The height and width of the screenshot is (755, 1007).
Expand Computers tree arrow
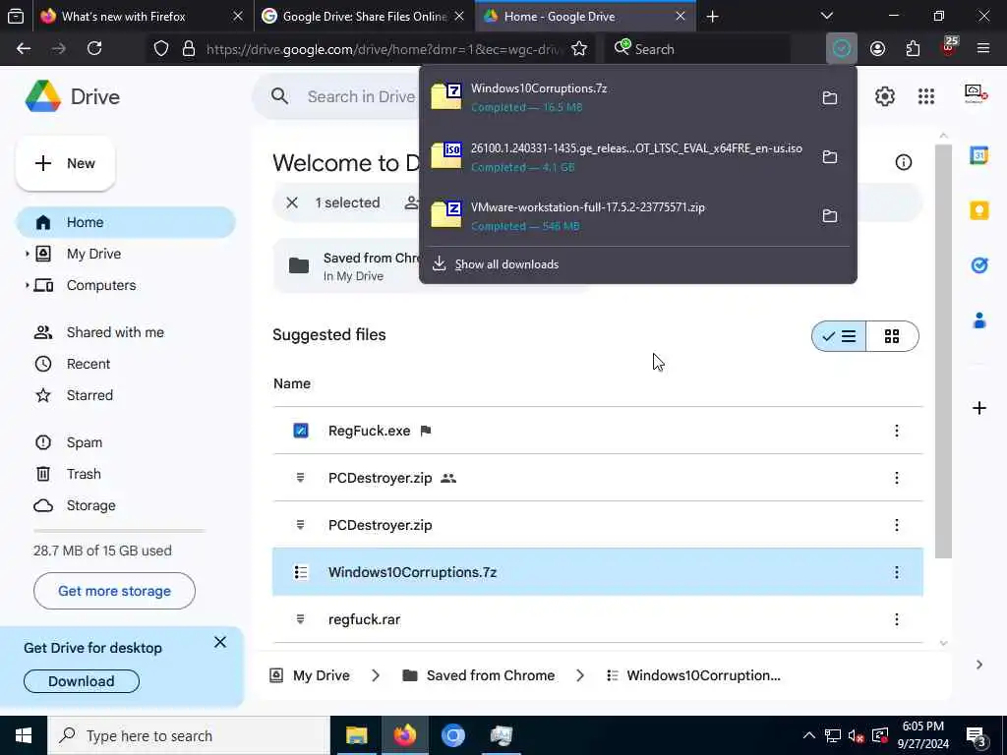[x=27, y=286]
